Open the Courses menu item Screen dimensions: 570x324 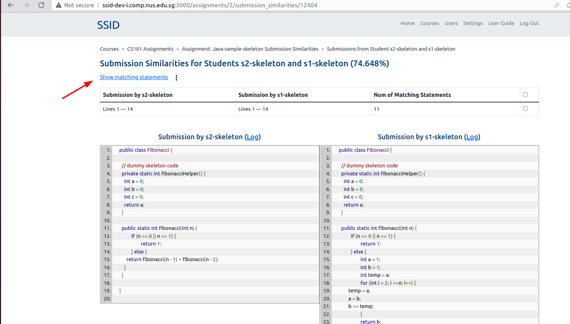coord(430,23)
